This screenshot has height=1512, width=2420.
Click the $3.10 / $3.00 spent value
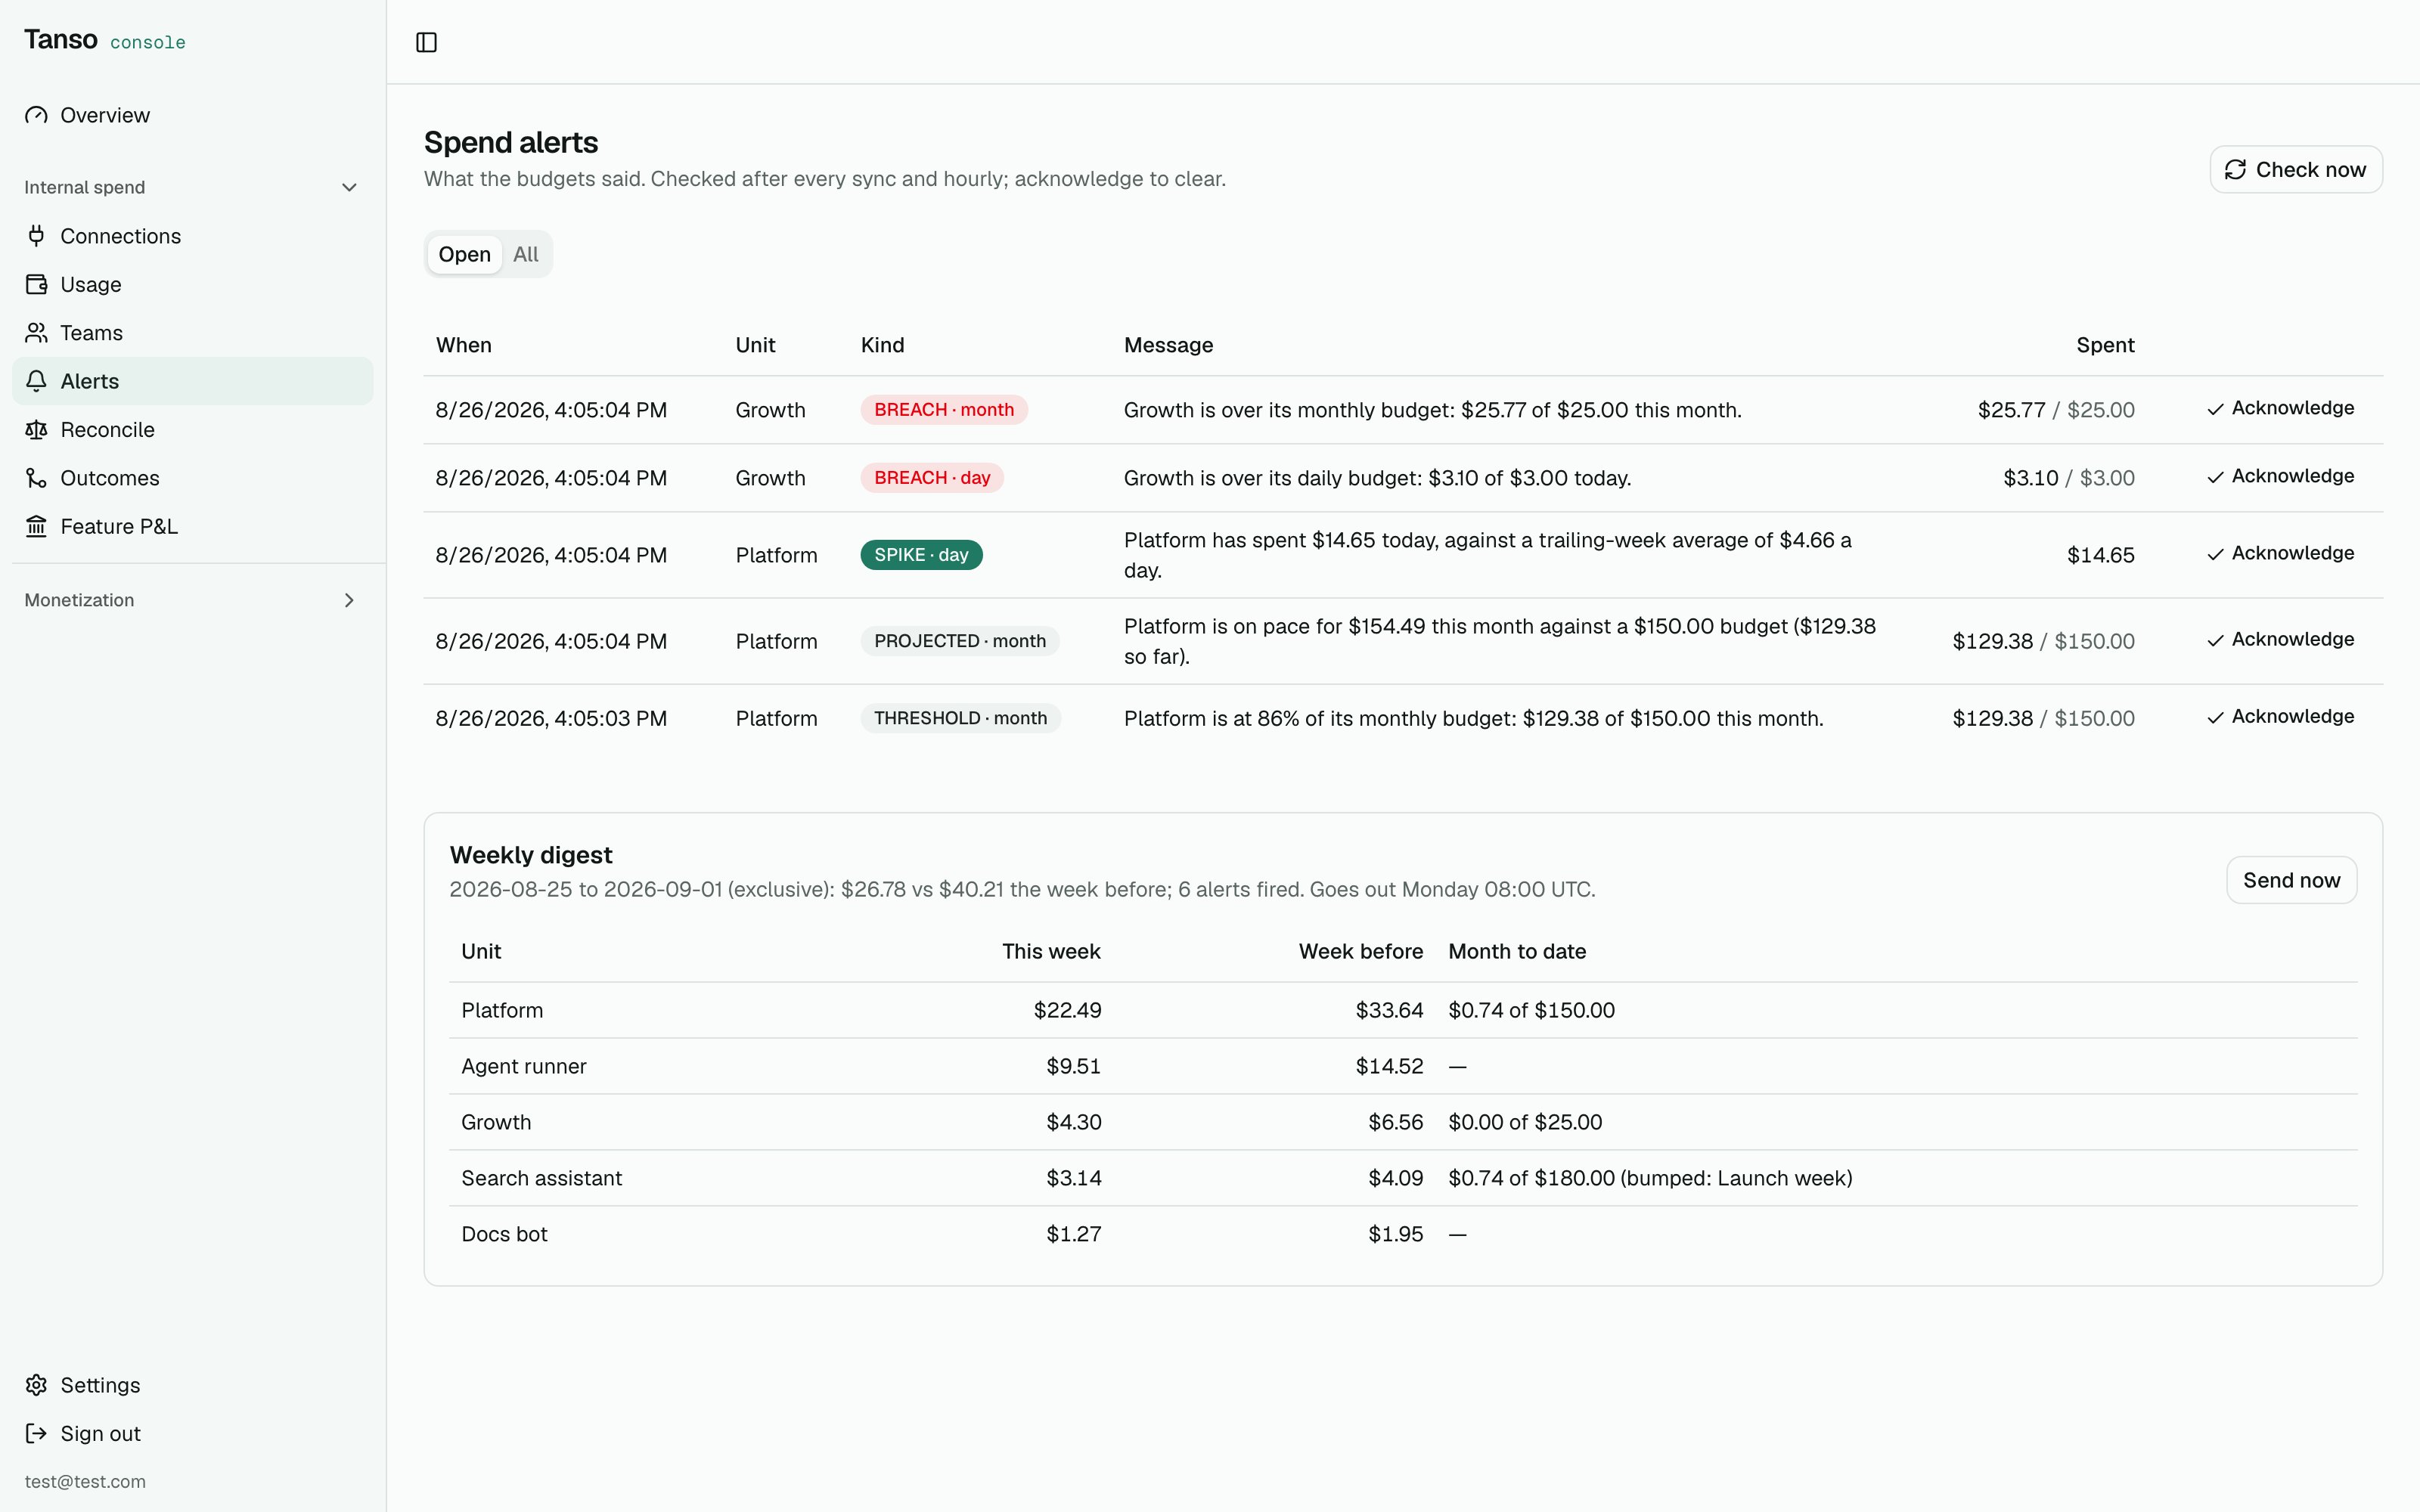coord(2069,478)
